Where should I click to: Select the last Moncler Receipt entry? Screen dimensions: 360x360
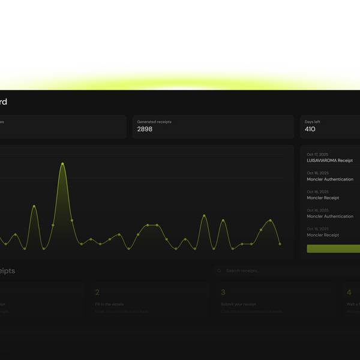coord(323,235)
